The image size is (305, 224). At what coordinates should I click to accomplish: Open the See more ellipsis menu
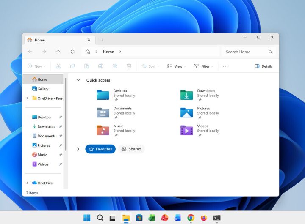coord(225,66)
